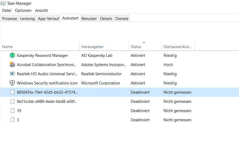Viewport: 239px width, 161px height.
Task: Click the sort arrow above Status
Action: click(x=144, y=43)
